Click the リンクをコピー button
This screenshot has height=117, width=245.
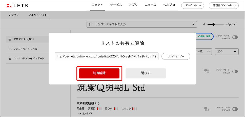tap(176, 57)
